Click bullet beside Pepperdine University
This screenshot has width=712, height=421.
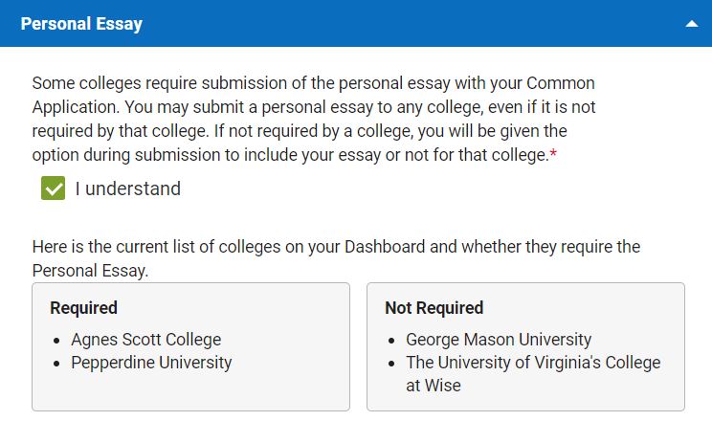[x=56, y=364]
